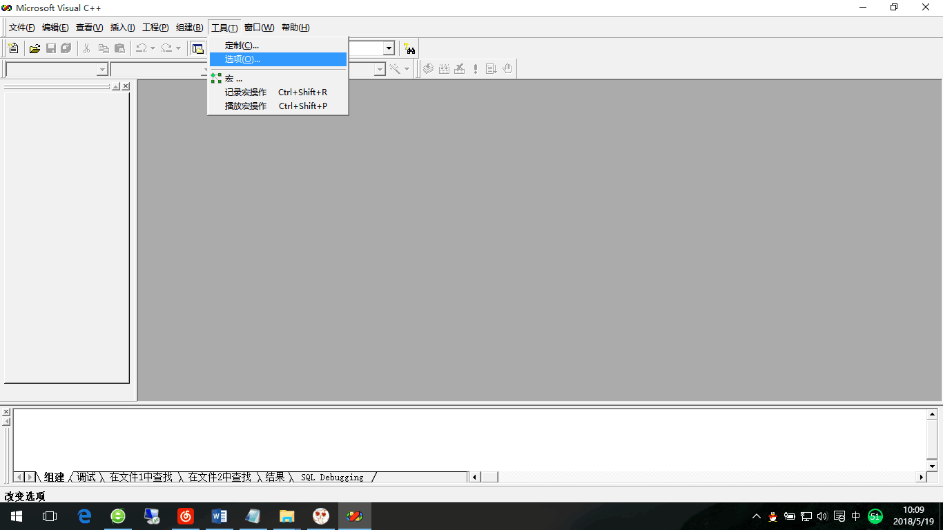Click output pane vertical scroll-down arrow
This screenshot has width=943, height=530.
pos(932,467)
